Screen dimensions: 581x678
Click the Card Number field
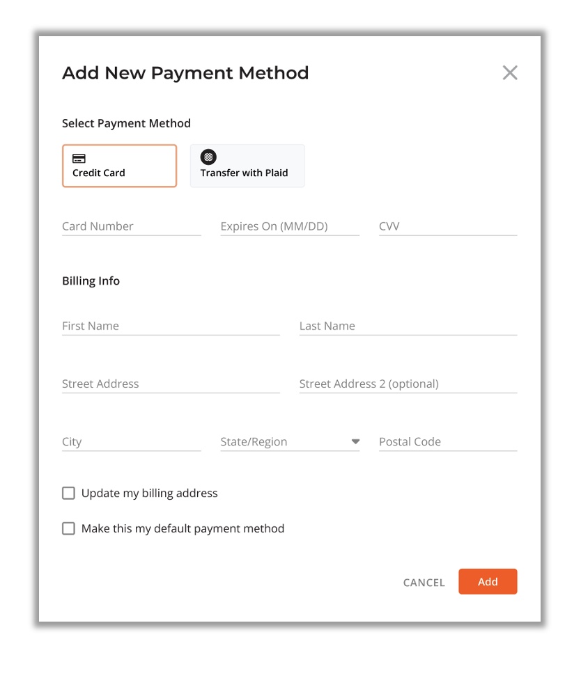point(131,226)
